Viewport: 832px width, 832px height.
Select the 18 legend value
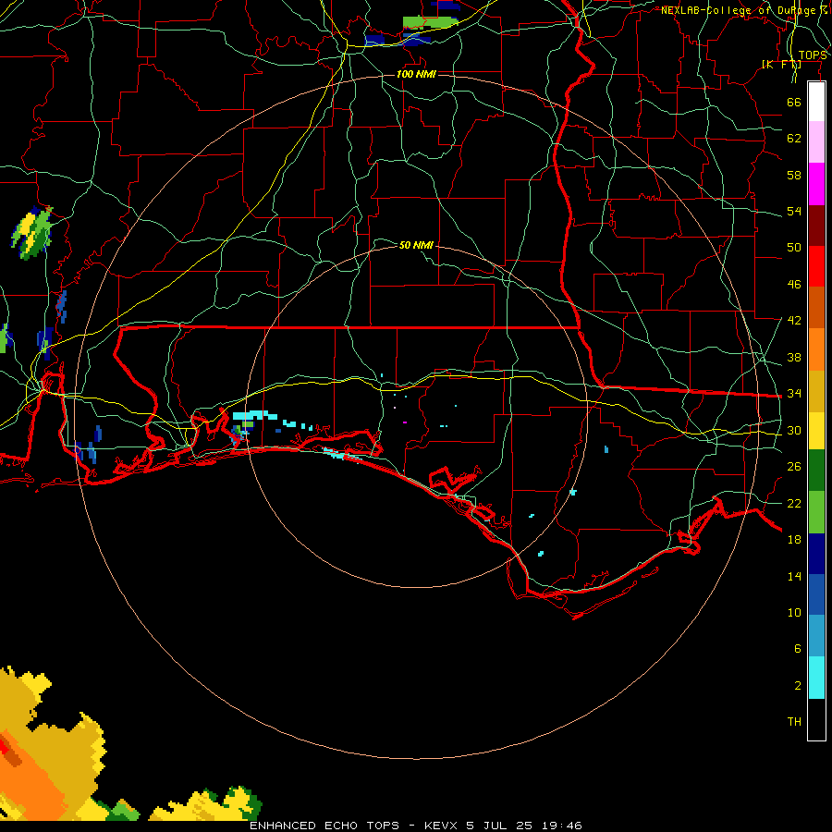pyautogui.click(x=794, y=540)
